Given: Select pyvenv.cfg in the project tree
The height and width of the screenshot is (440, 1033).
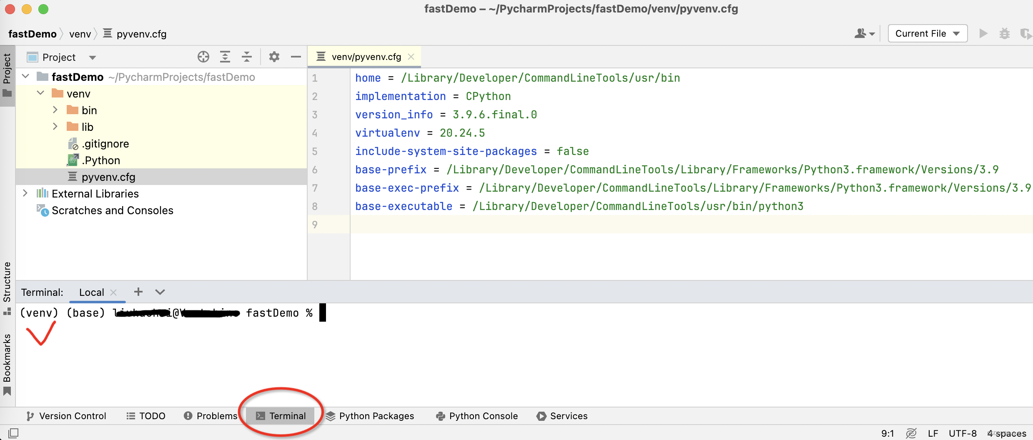Looking at the screenshot, I should 108,177.
